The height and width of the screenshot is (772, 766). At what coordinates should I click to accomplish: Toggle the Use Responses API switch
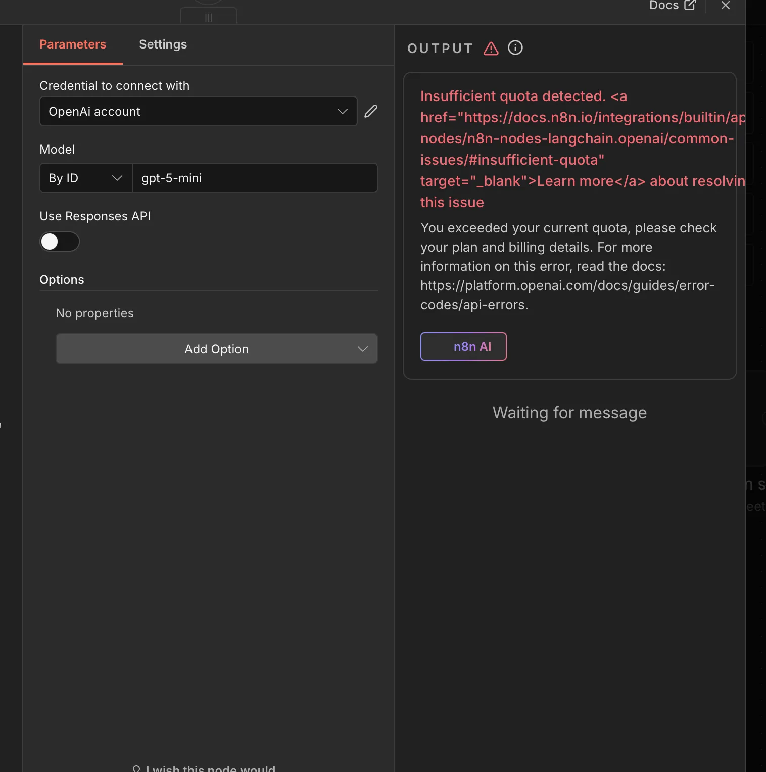(60, 242)
